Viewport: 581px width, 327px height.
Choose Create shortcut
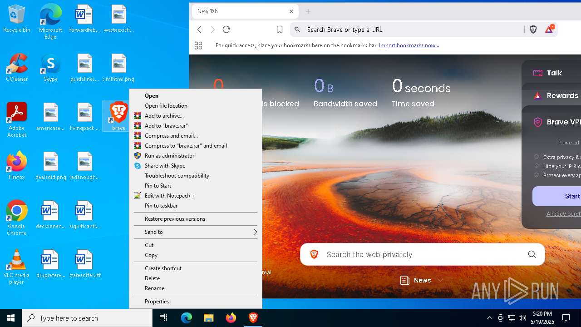[196, 268]
